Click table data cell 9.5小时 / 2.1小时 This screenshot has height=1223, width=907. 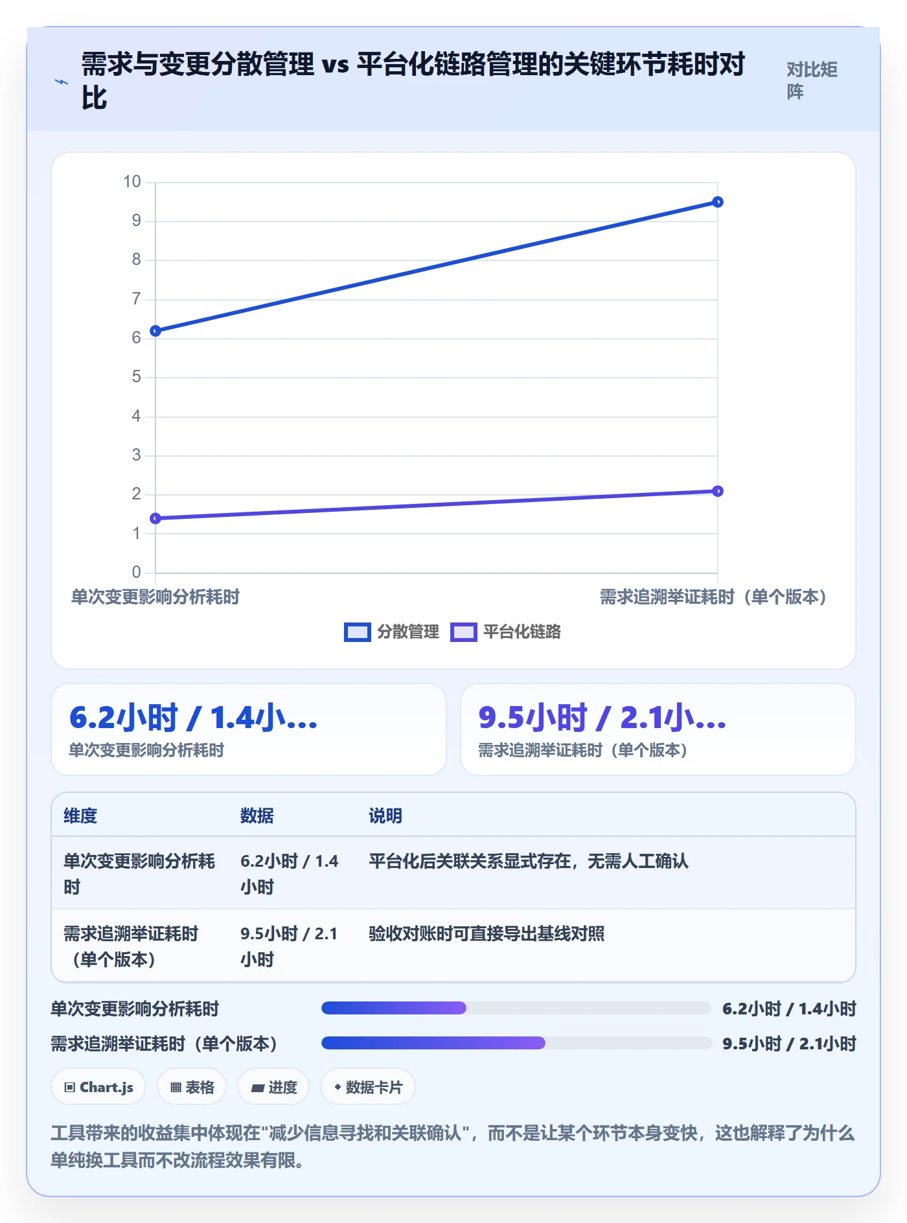point(290,946)
